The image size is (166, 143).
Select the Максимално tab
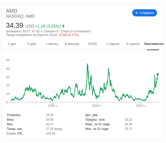tap(154, 44)
